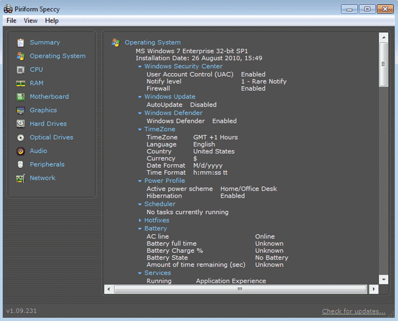Click the Speccy app icon in title bar
Screen dimensions: 398x321
(x=8, y=9)
